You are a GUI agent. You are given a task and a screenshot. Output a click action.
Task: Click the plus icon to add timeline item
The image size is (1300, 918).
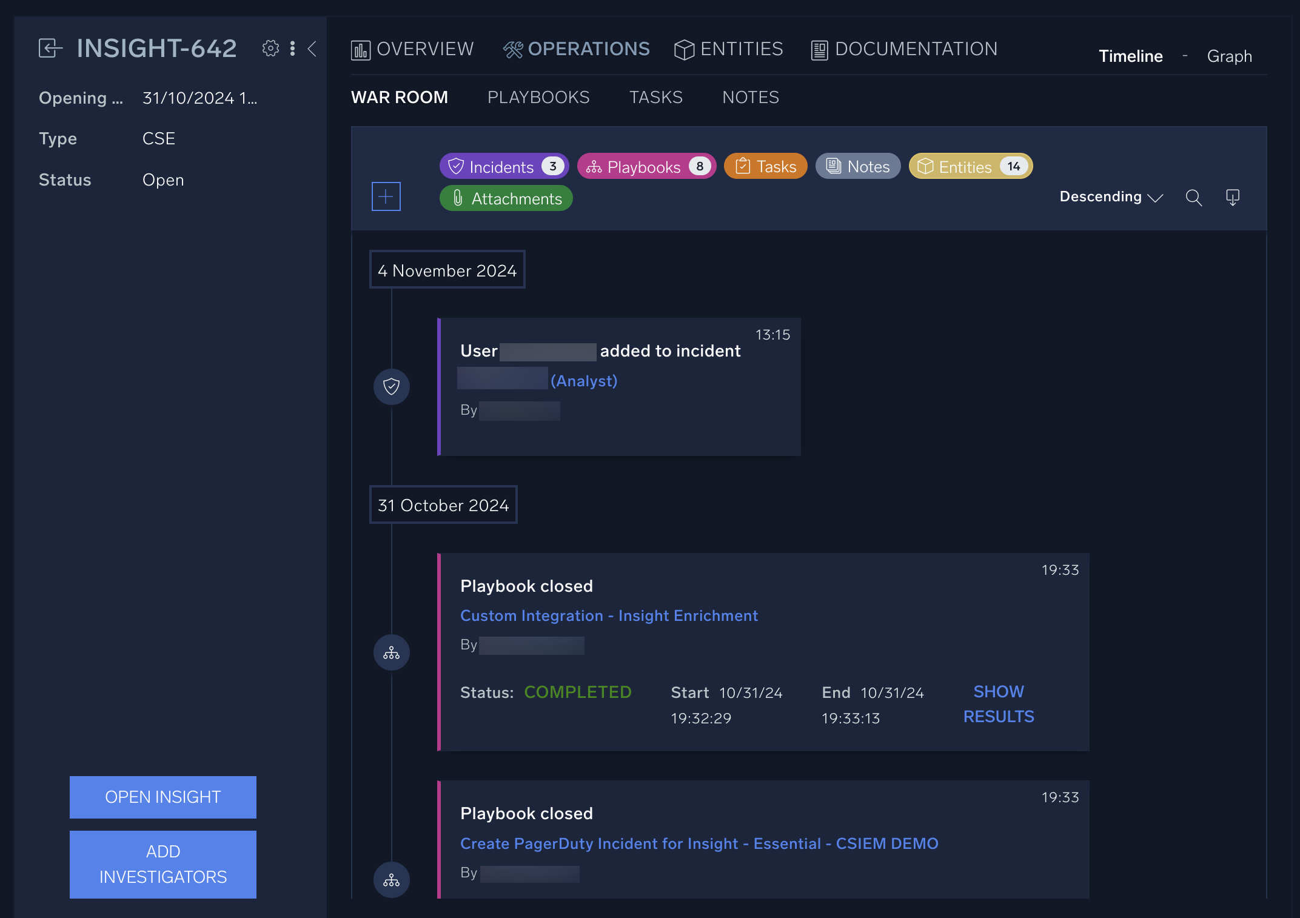pyautogui.click(x=386, y=196)
